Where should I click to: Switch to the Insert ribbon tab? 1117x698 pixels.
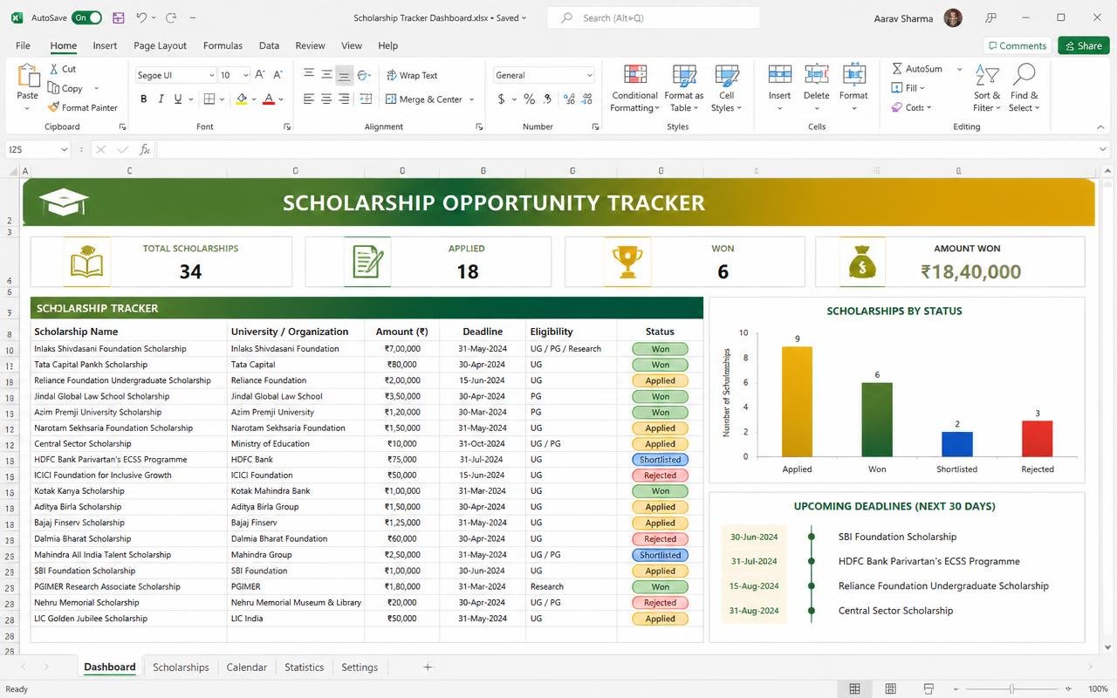[105, 45]
